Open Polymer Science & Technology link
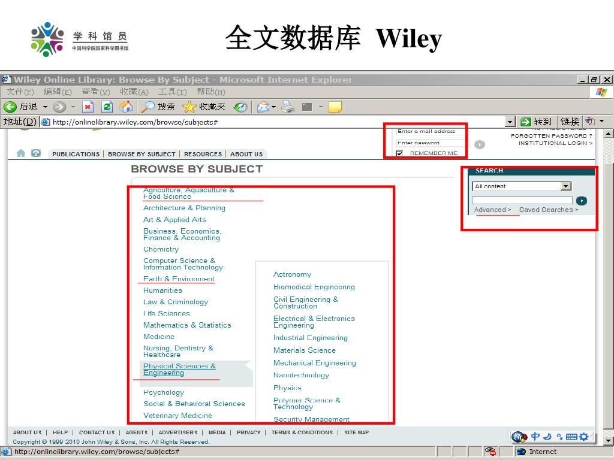 pyautogui.click(x=306, y=403)
